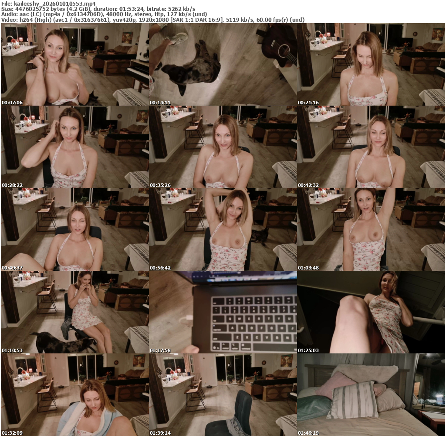Image resolution: width=446 pixels, height=436 pixels.
Task: Select the thumbnail stamped 00:21:16
Action: tap(371, 64)
